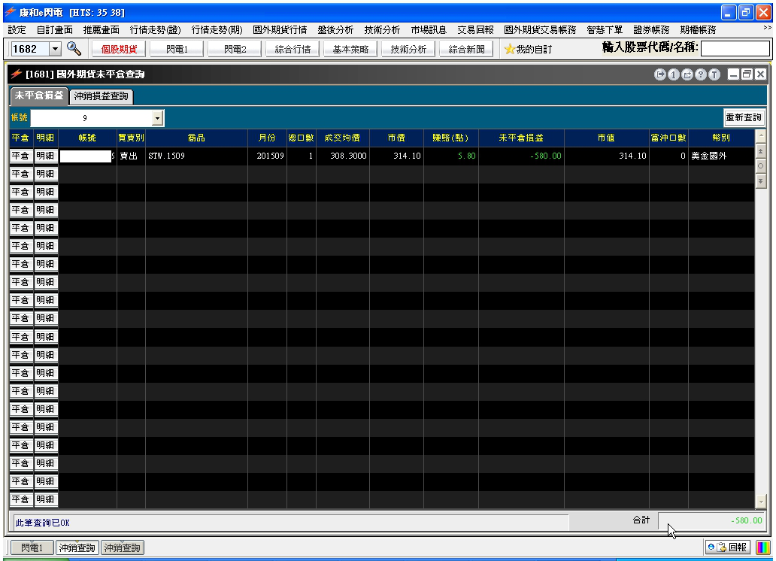Image resolution: width=776 pixels, height=561 pixels.
Task: Click the 基本策略 toolbar button
Action: click(x=350, y=49)
